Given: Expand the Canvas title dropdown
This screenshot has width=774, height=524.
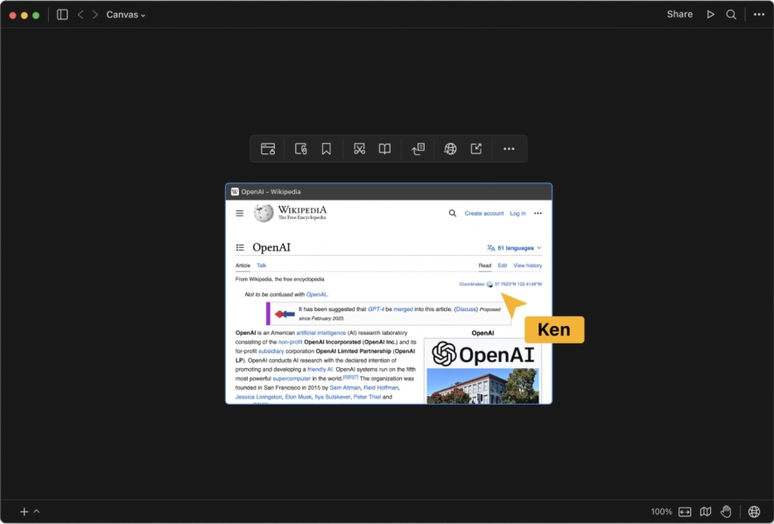Looking at the screenshot, I should point(126,14).
